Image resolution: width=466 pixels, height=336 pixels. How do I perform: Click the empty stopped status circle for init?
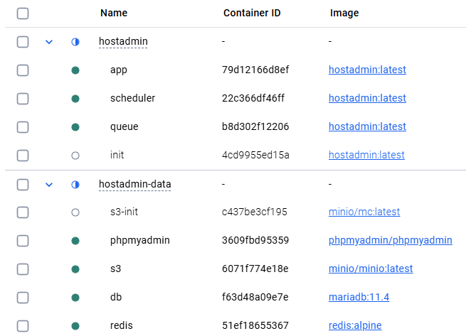coord(75,156)
